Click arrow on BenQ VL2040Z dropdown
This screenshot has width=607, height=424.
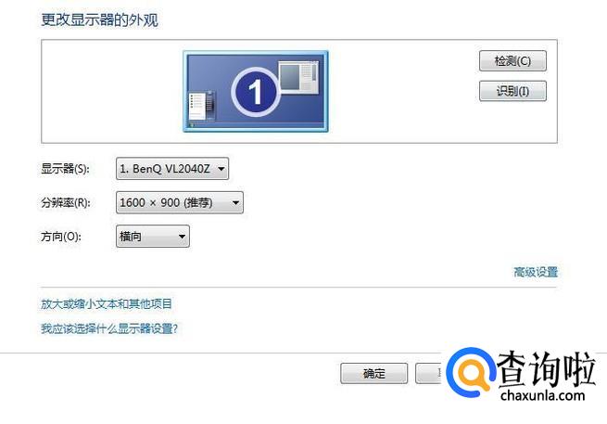221,169
